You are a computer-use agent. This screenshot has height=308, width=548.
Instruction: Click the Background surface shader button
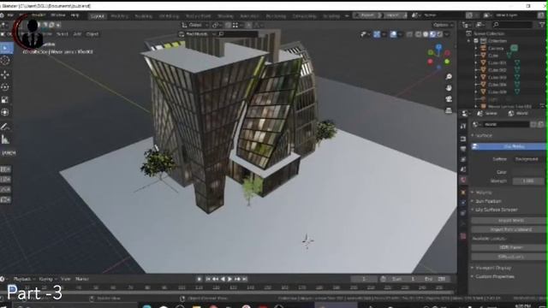coord(527,159)
